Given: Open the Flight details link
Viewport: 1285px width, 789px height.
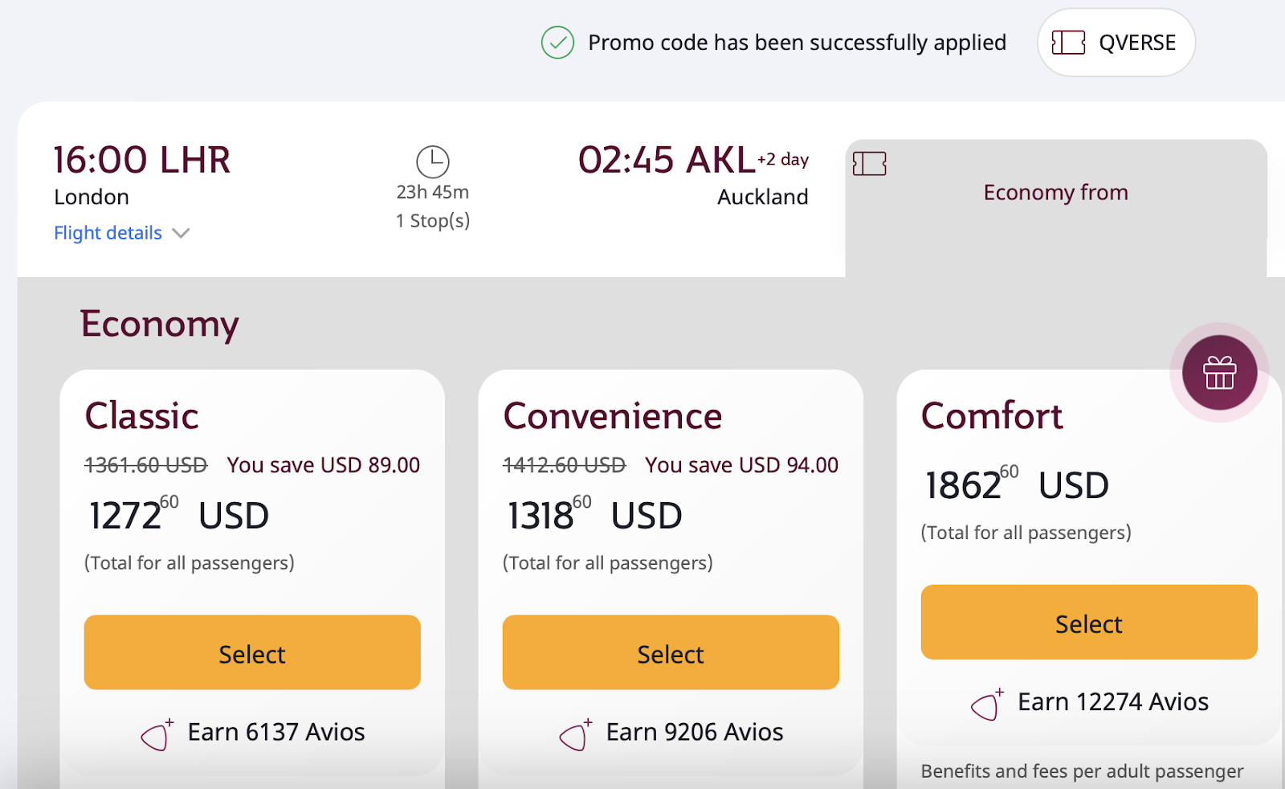Looking at the screenshot, I should (108, 233).
